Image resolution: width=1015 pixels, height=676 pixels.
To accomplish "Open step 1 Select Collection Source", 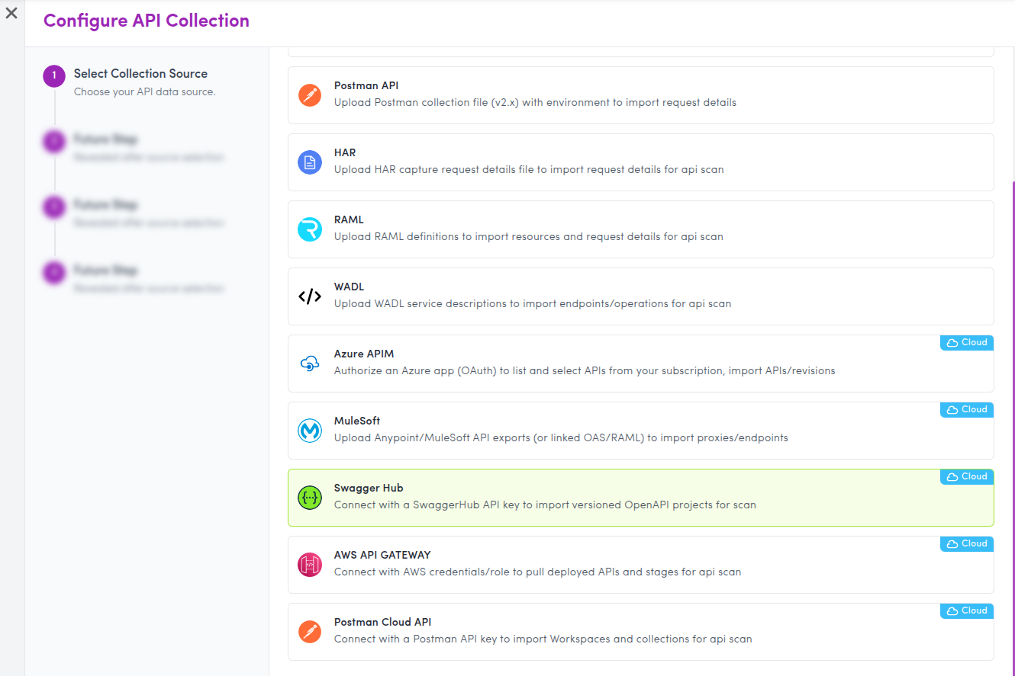I will pos(140,74).
